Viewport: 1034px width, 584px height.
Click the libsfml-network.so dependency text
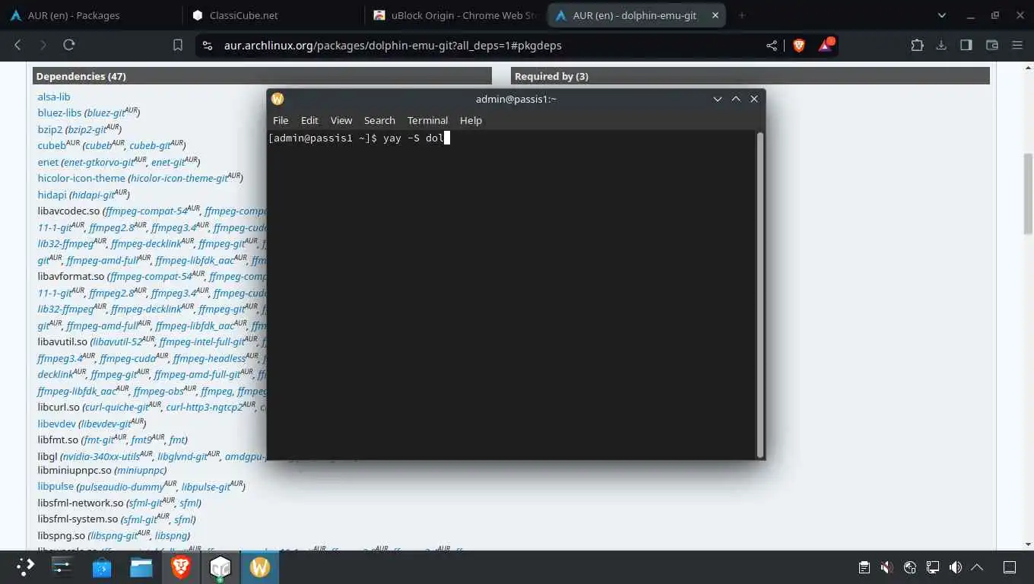pos(81,503)
